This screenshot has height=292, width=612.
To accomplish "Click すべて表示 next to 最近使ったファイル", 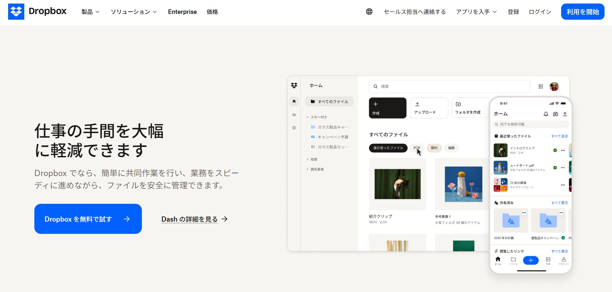I will point(560,136).
